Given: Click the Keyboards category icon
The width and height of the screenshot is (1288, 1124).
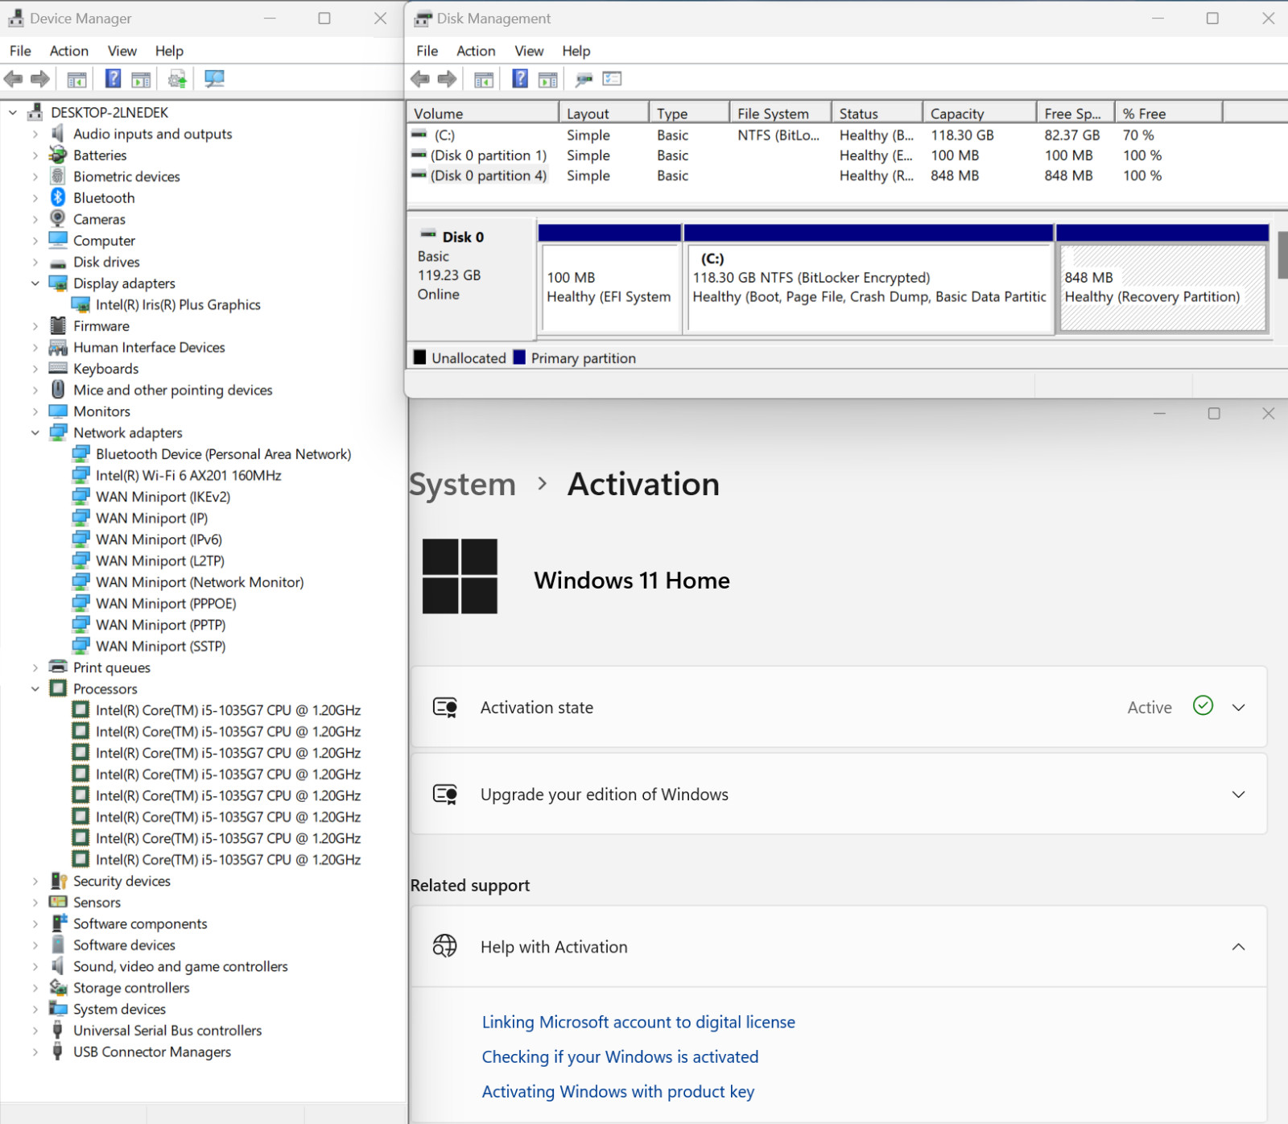Looking at the screenshot, I should (58, 368).
